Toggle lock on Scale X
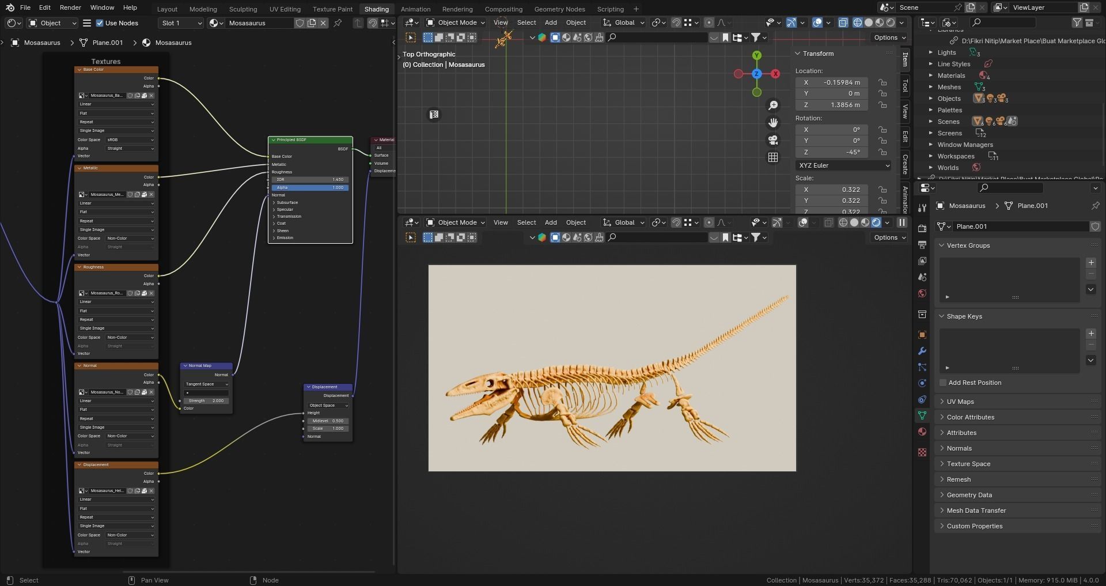The width and height of the screenshot is (1106, 586). tap(882, 190)
